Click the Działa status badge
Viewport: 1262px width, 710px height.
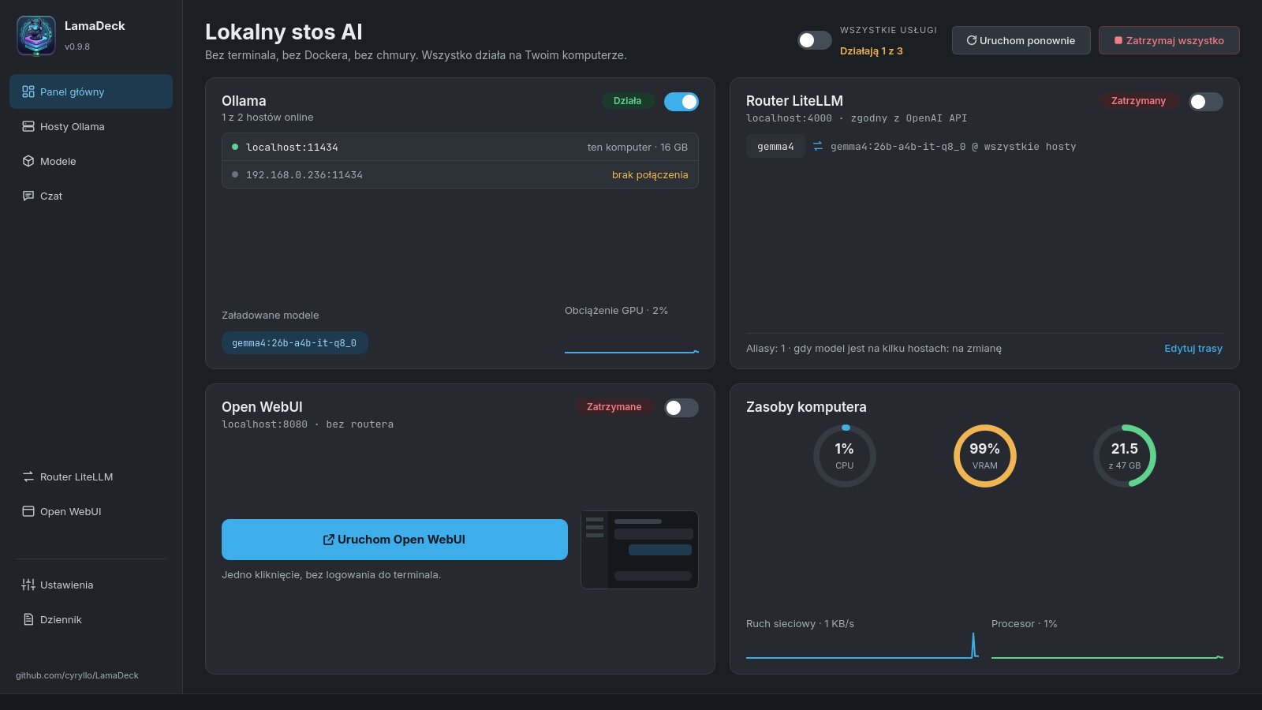coord(628,101)
